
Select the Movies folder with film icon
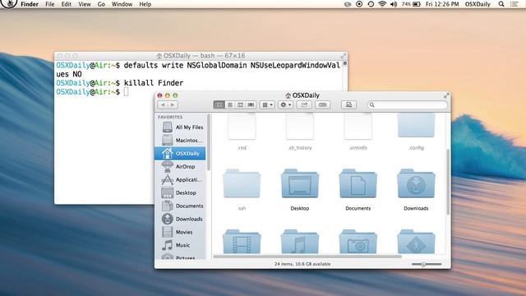[x=242, y=242]
